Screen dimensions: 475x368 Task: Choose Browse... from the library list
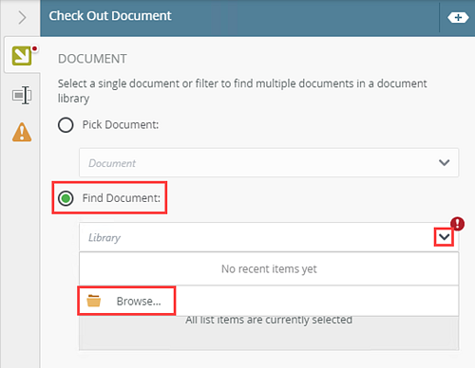click(x=139, y=301)
